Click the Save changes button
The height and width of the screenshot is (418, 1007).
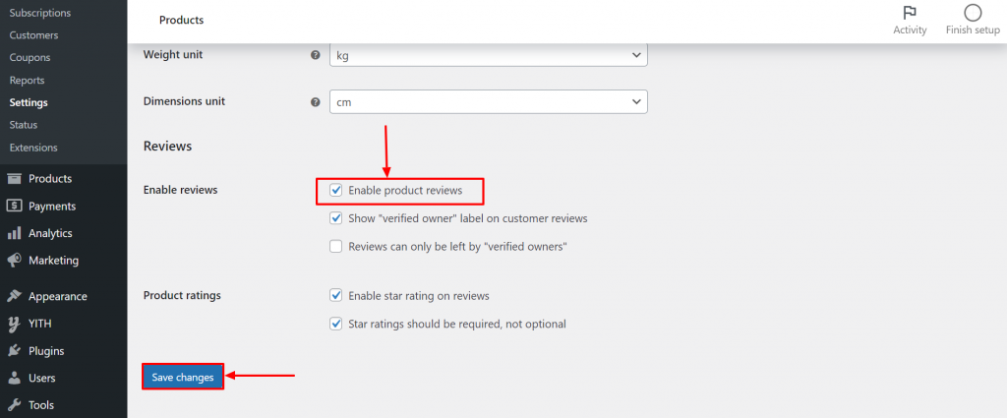[183, 377]
